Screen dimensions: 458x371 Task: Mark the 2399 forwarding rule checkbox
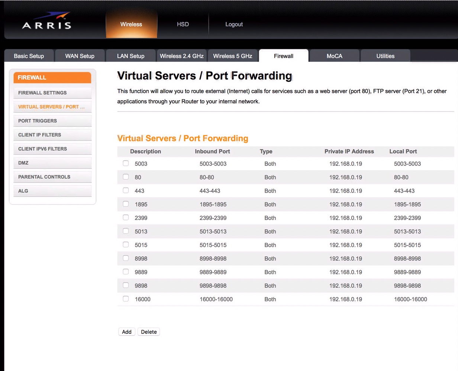pyautogui.click(x=126, y=217)
